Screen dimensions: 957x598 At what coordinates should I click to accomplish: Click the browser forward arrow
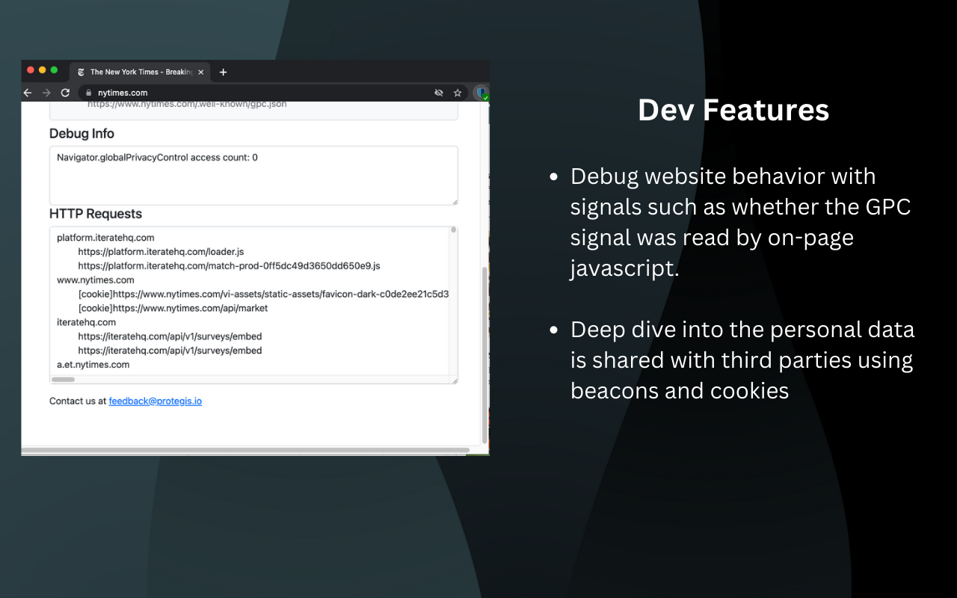coord(46,93)
